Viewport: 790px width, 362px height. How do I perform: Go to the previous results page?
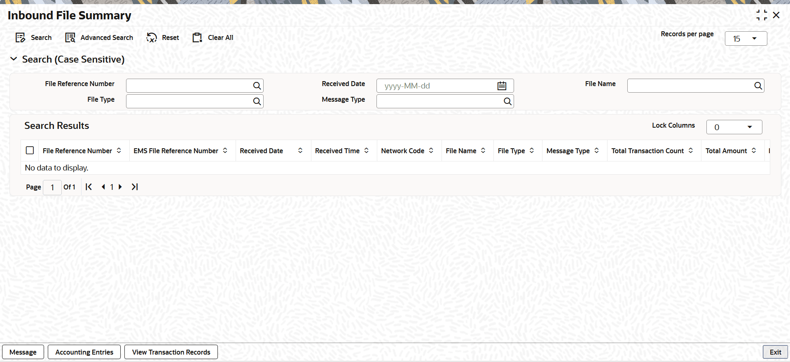click(103, 187)
